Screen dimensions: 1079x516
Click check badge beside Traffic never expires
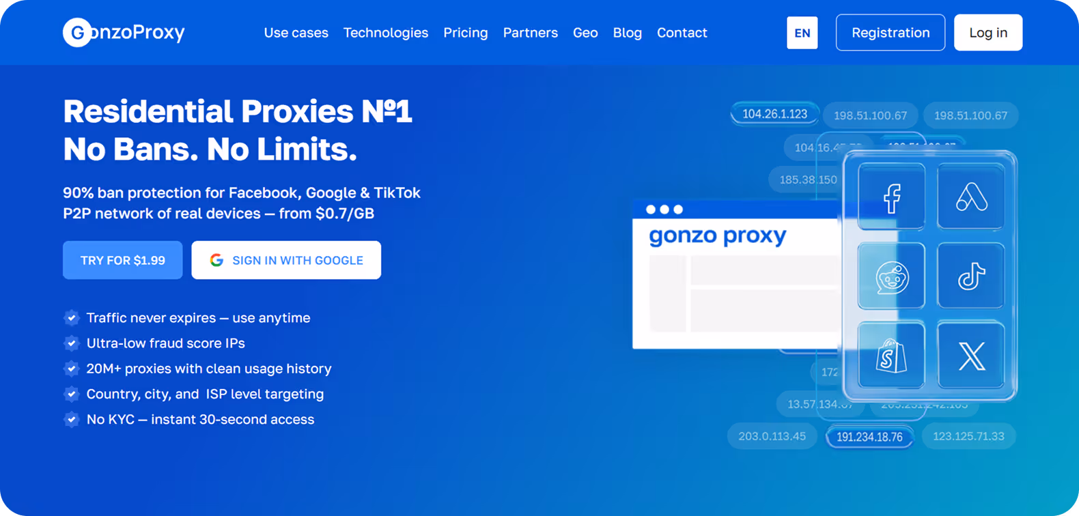coord(72,317)
